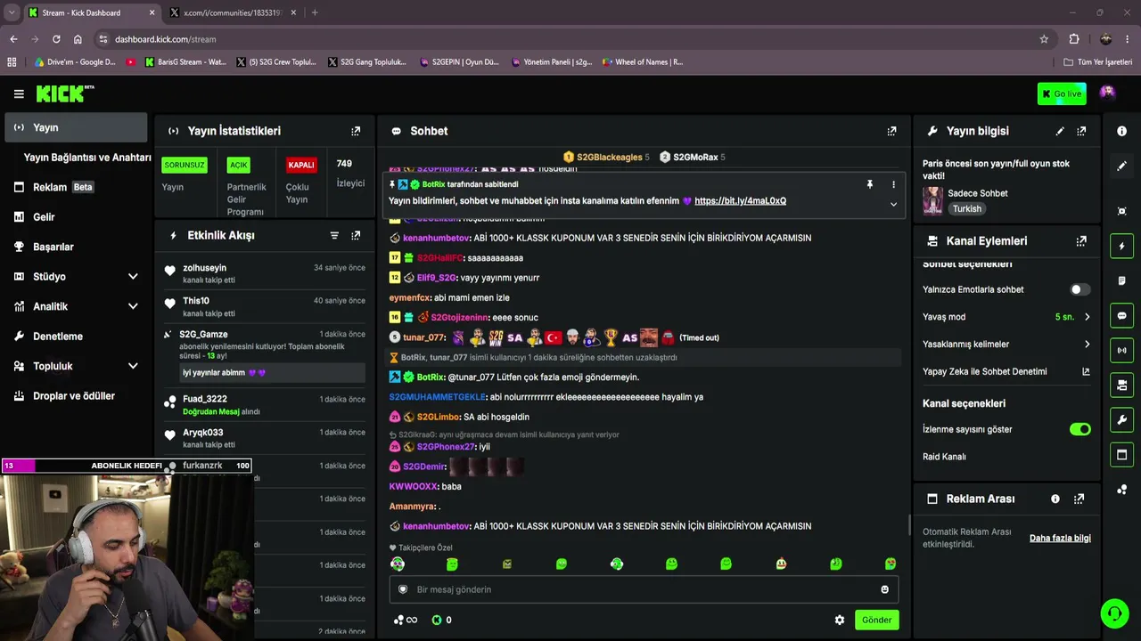
Task: Toggle Yalnızca Emotlarla sohbet switch
Action: tap(1079, 289)
